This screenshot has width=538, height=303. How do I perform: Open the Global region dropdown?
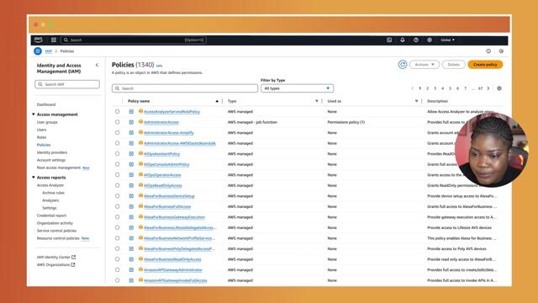447,40
